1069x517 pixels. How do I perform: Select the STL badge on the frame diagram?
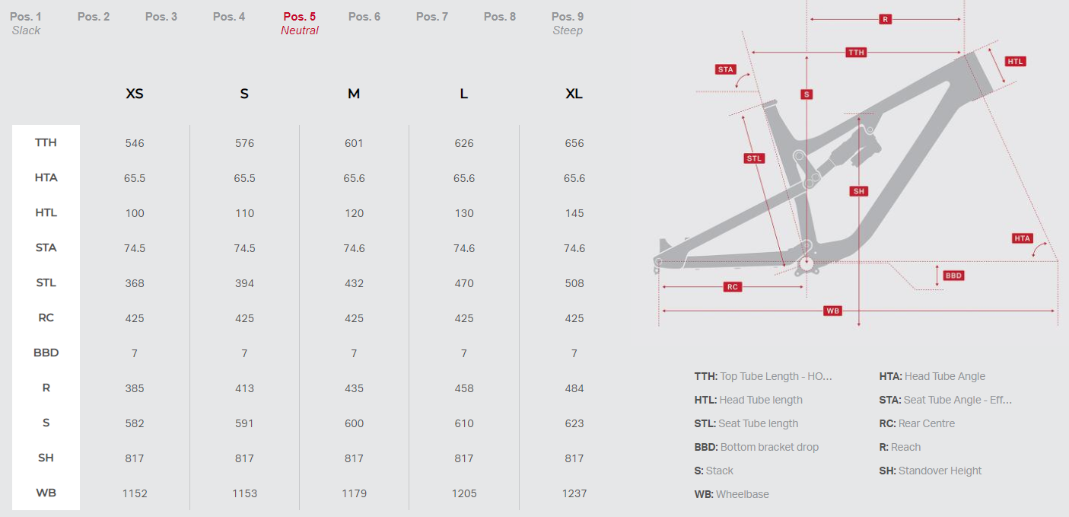pos(754,158)
